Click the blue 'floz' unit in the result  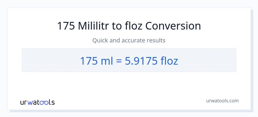(169, 61)
